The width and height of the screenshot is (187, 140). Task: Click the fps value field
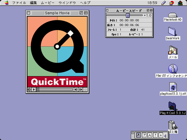[120, 34]
